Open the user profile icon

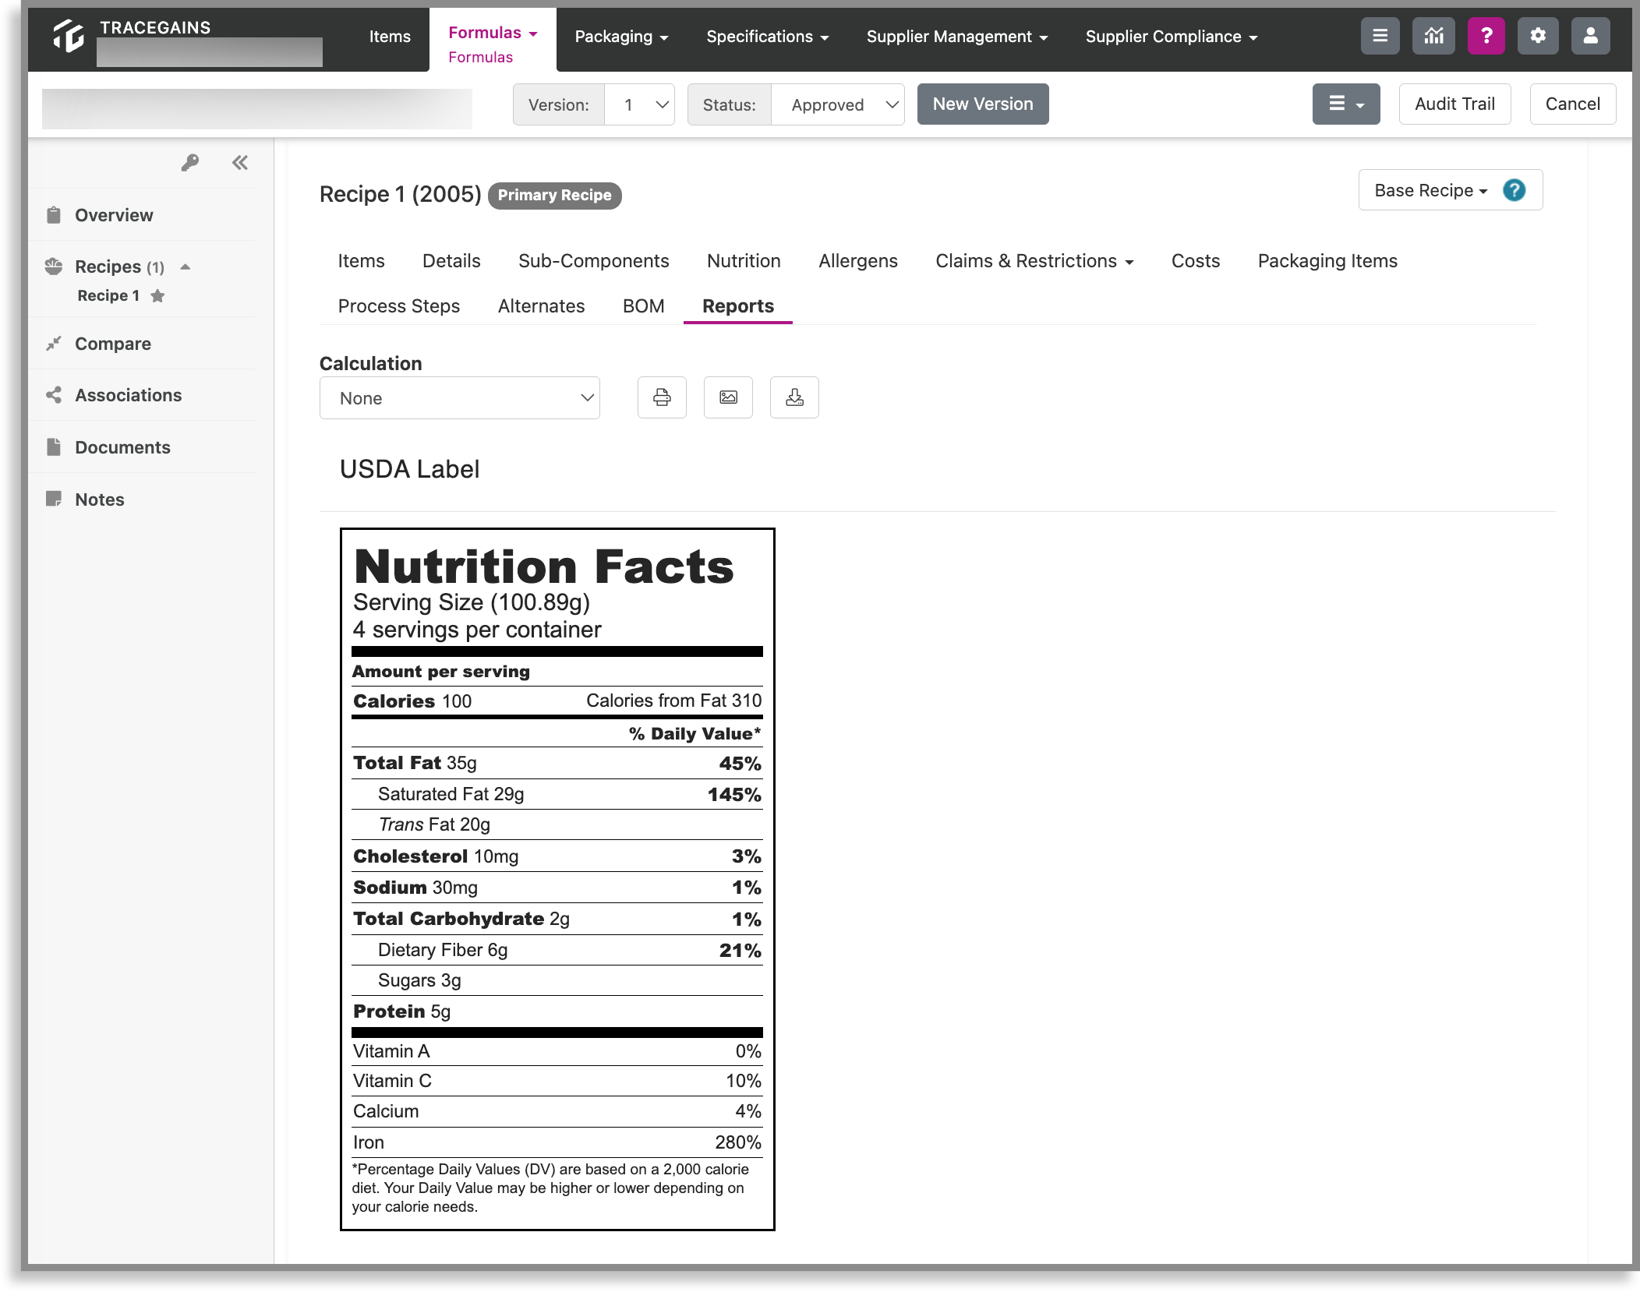click(x=1591, y=36)
